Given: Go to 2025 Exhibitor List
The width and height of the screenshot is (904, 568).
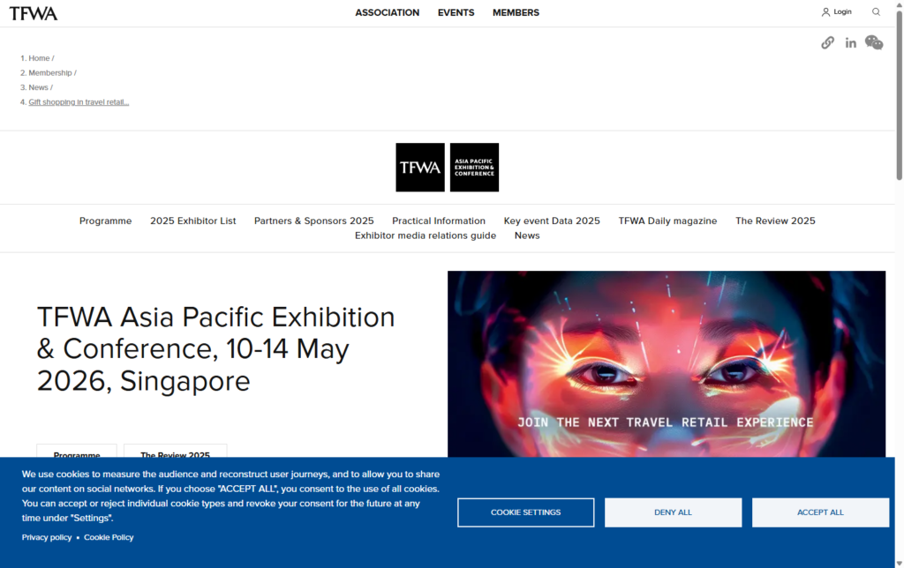Looking at the screenshot, I should (192, 220).
